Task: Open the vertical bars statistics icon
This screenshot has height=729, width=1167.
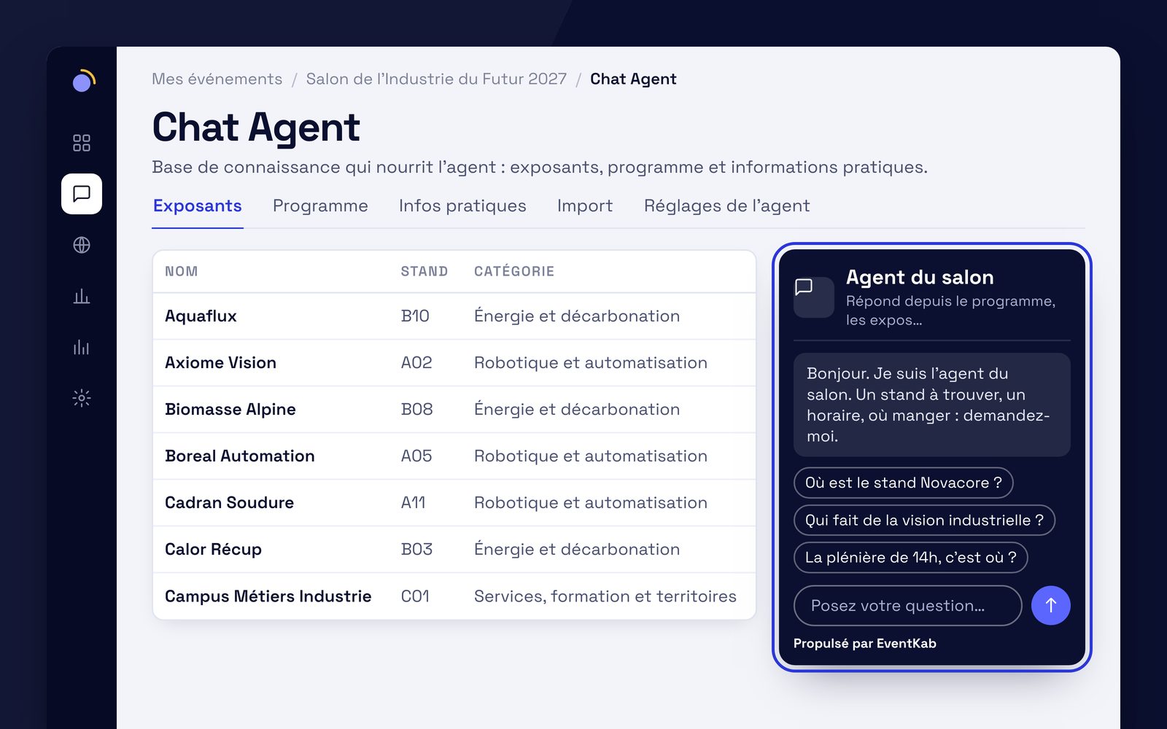Action: point(82,347)
